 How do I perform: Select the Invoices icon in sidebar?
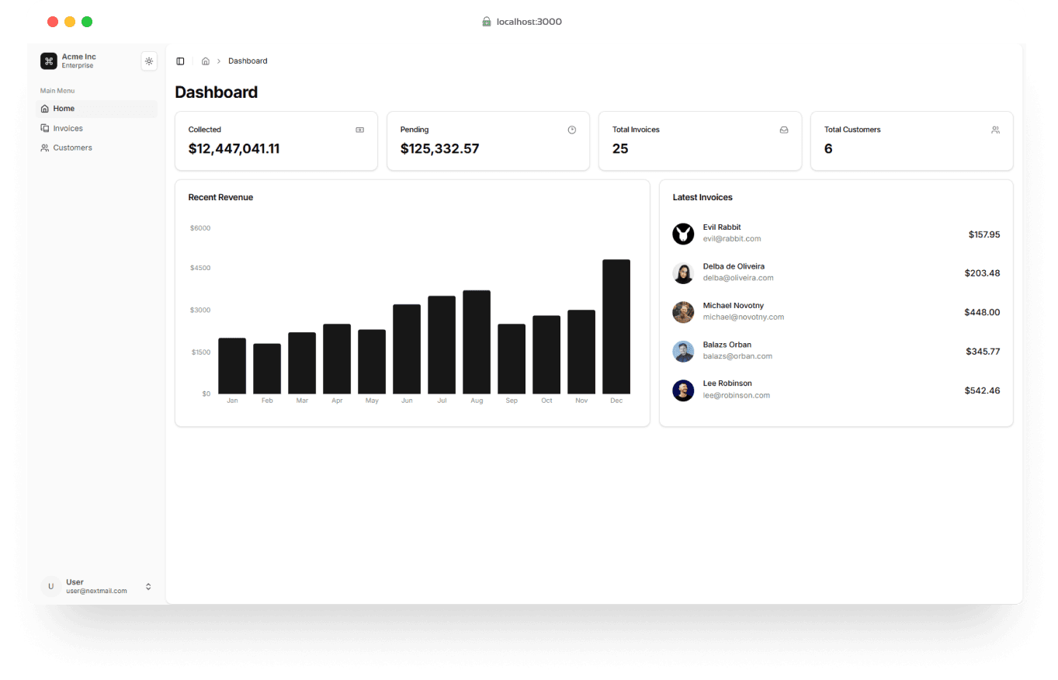pyautogui.click(x=45, y=128)
